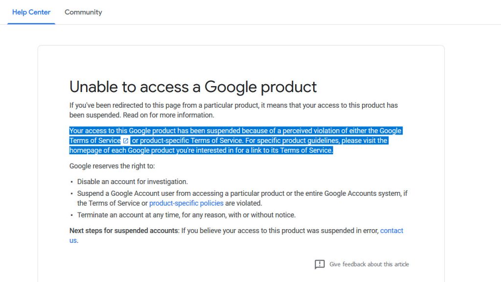The height and width of the screenshot is (282, 501).
Task: Click the 'Terminate an account at any time' bullet
Action: pos(186,215)
